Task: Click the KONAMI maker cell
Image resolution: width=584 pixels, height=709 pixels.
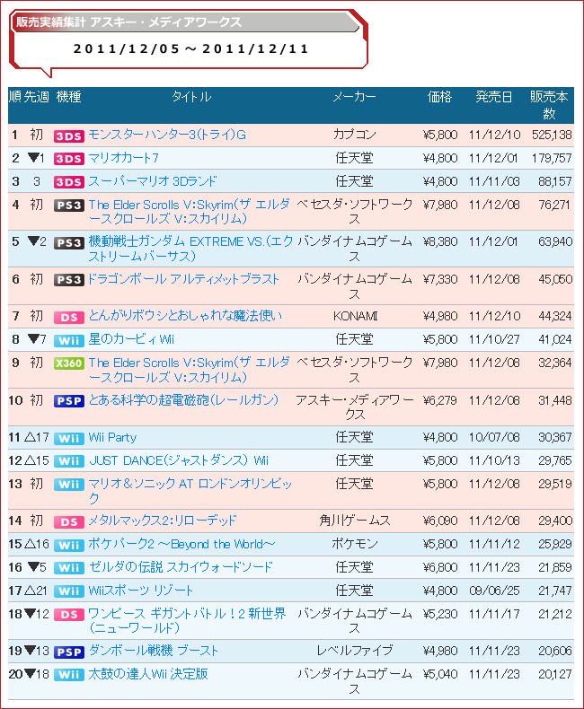Action: [x=355, y=316]
